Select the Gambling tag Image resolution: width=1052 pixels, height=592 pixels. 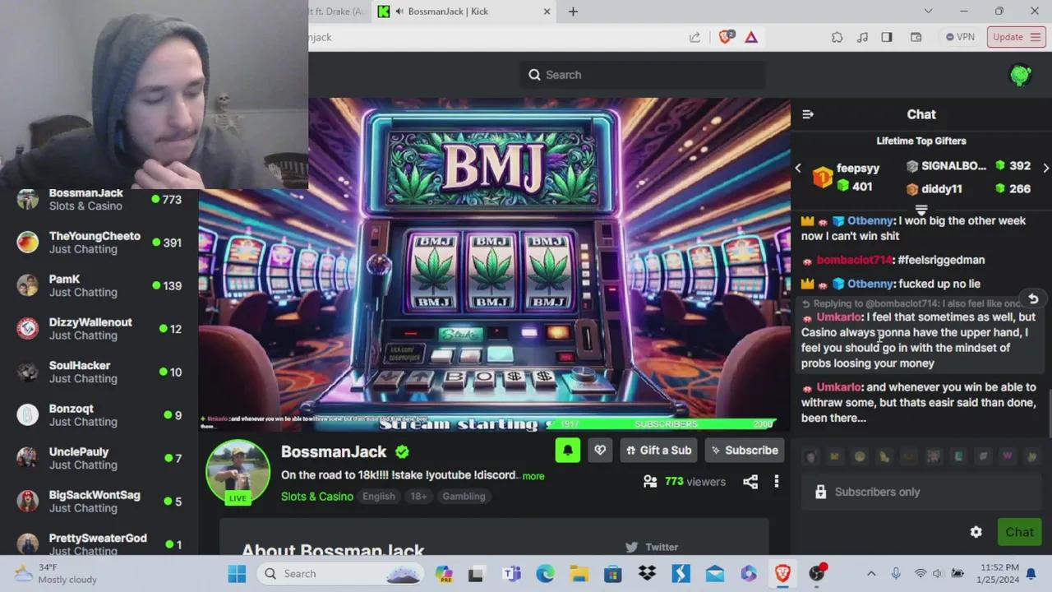tap(464, 496)
